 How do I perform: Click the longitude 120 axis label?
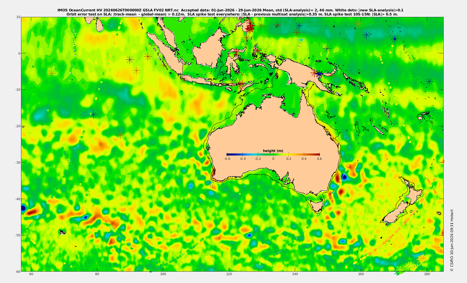[x=229, y=274]
